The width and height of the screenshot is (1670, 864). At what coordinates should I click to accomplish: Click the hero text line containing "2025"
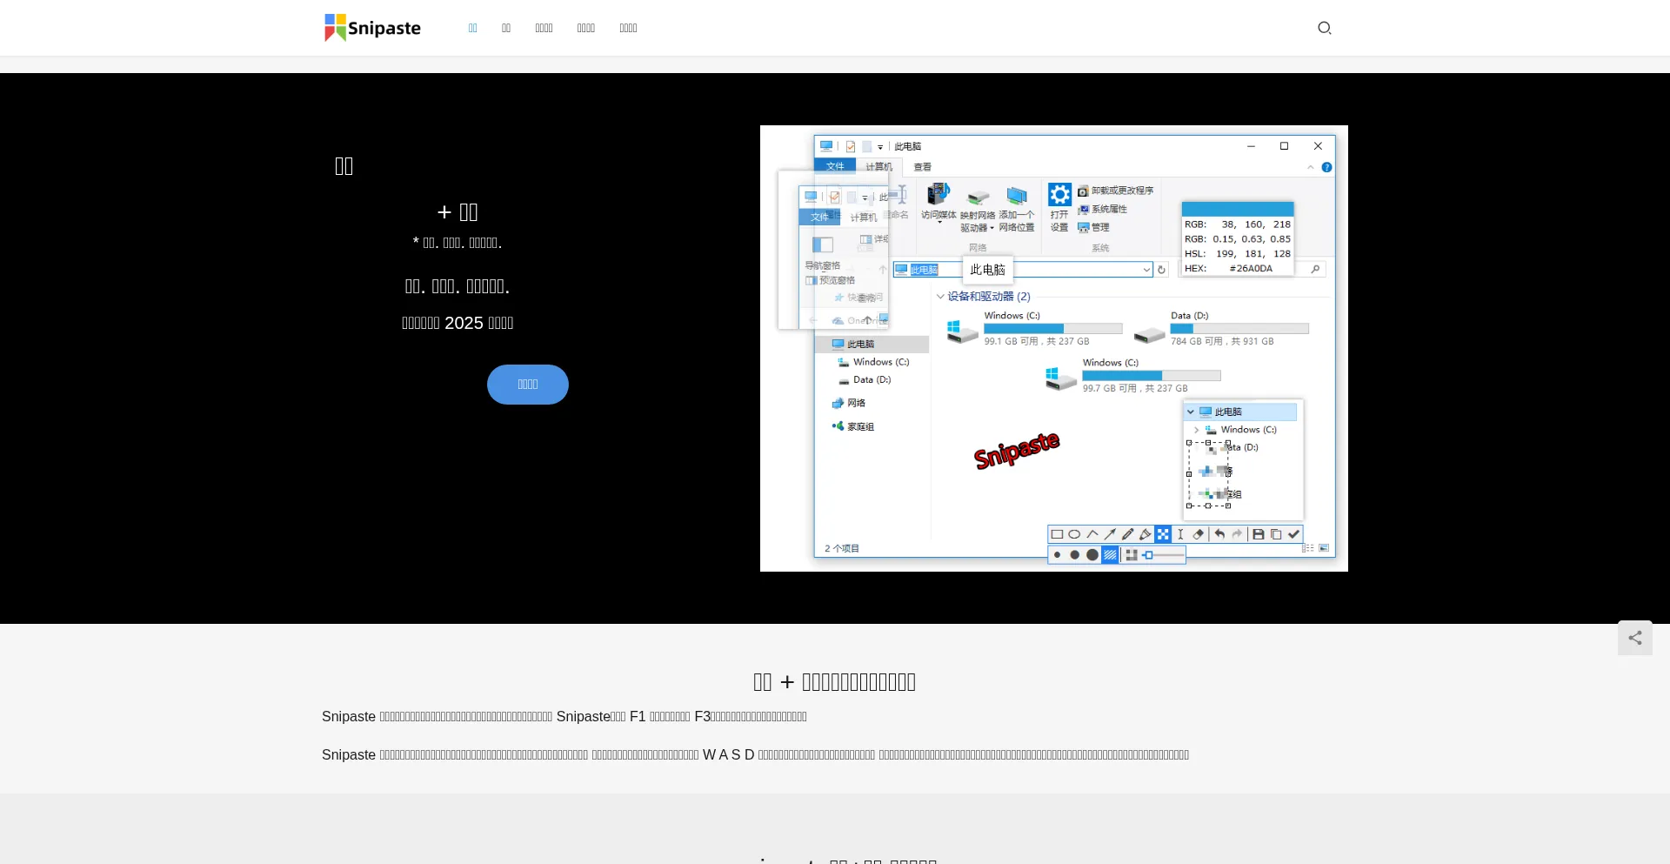click(458, 323)
